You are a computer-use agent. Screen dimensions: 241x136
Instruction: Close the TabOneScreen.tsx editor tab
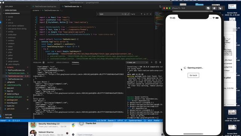pos(81,6)
